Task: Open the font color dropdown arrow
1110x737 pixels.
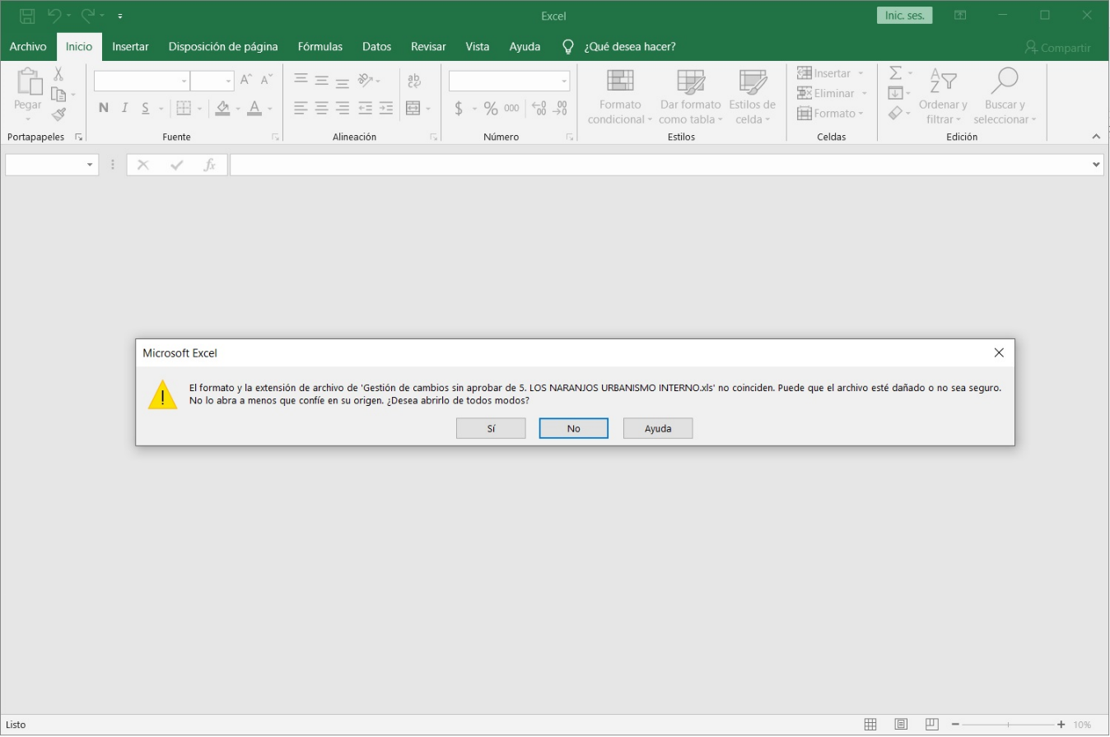Action: (x=270, y=109)
